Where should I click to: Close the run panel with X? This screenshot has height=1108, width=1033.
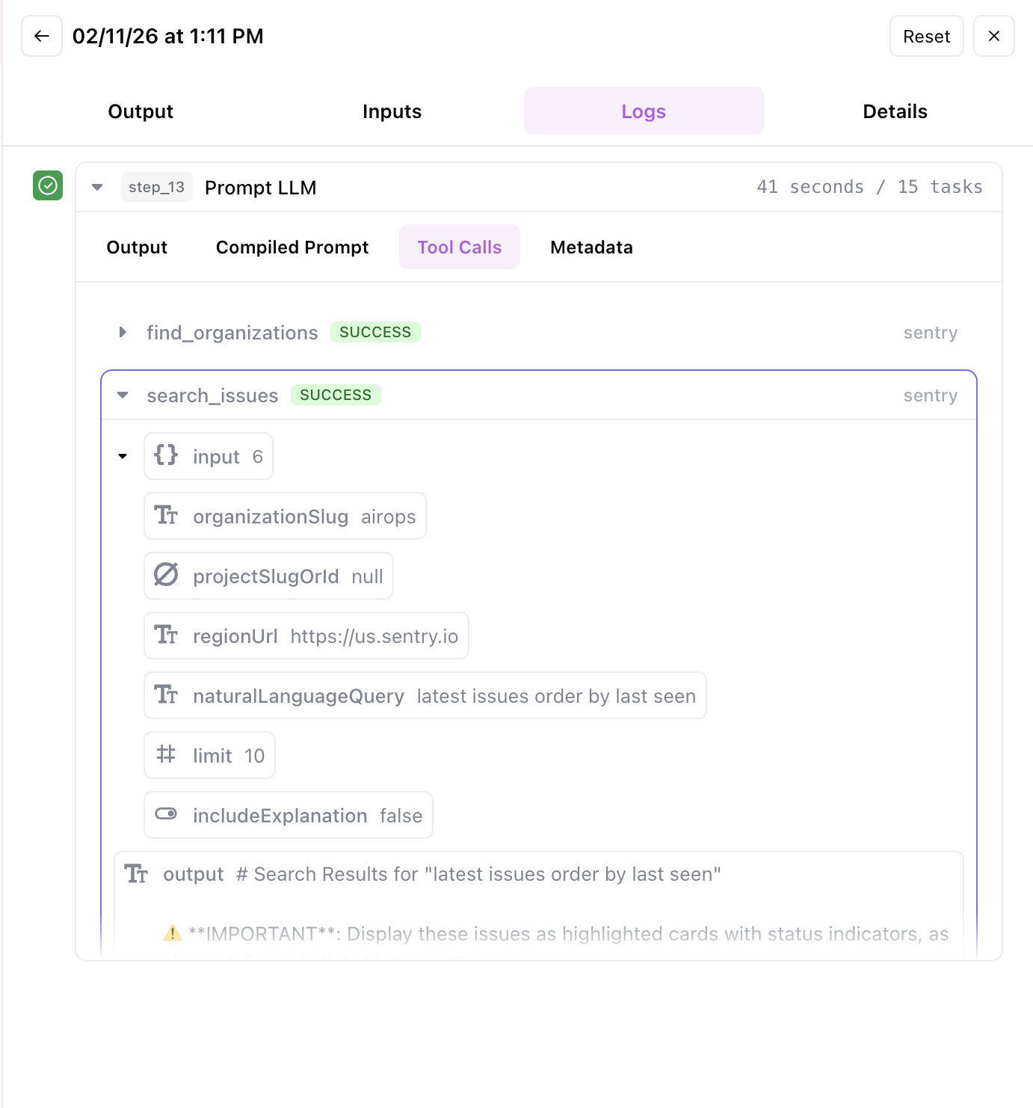(x=993, y=36)
